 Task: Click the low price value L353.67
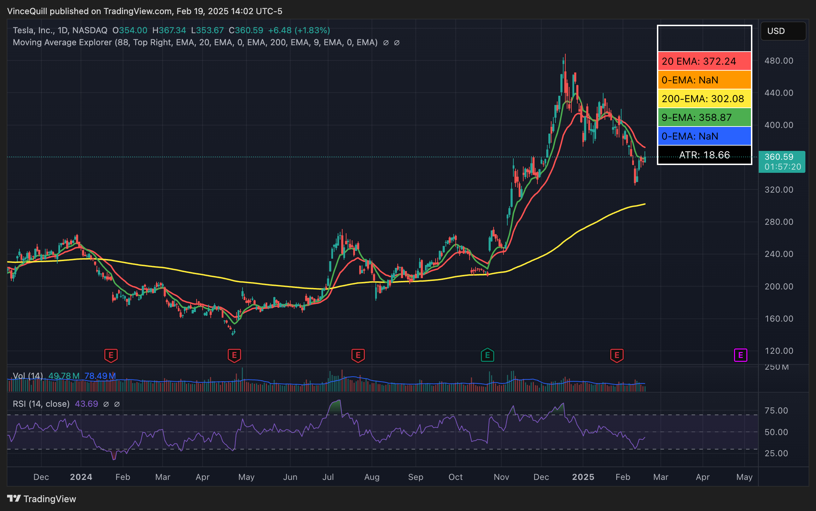(x=207, y=30)
